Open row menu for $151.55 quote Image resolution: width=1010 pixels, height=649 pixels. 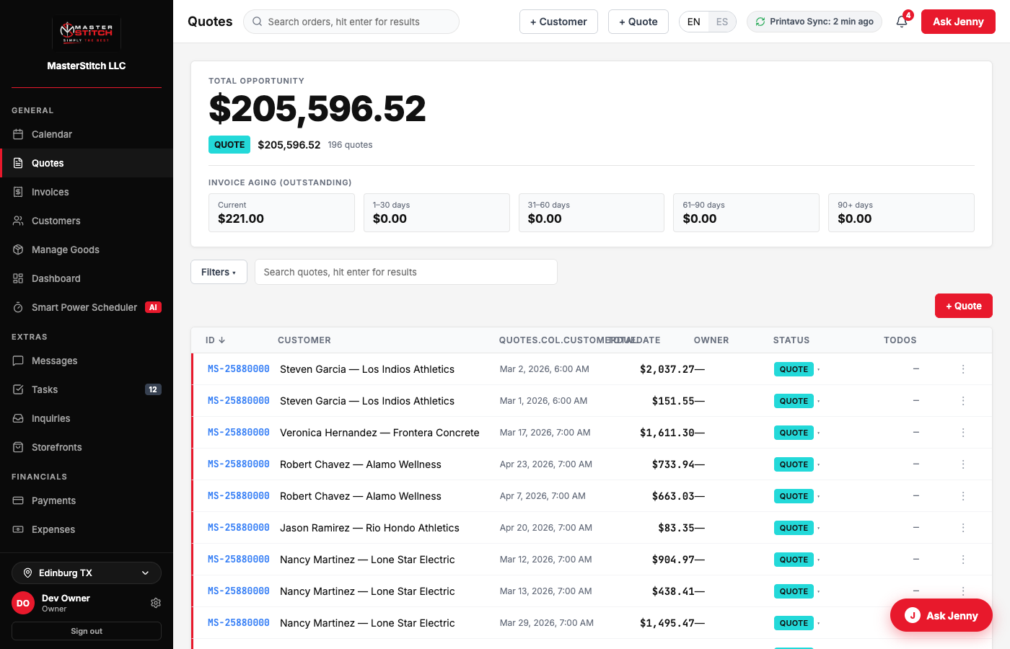point(963,401)
